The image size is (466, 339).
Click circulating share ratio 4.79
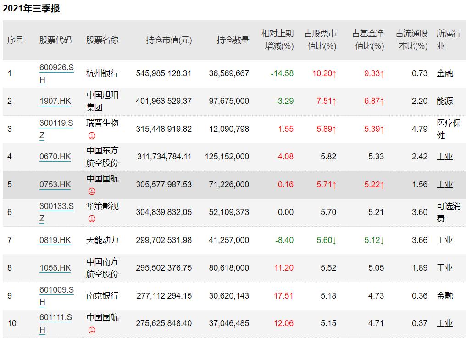(420, 129)
